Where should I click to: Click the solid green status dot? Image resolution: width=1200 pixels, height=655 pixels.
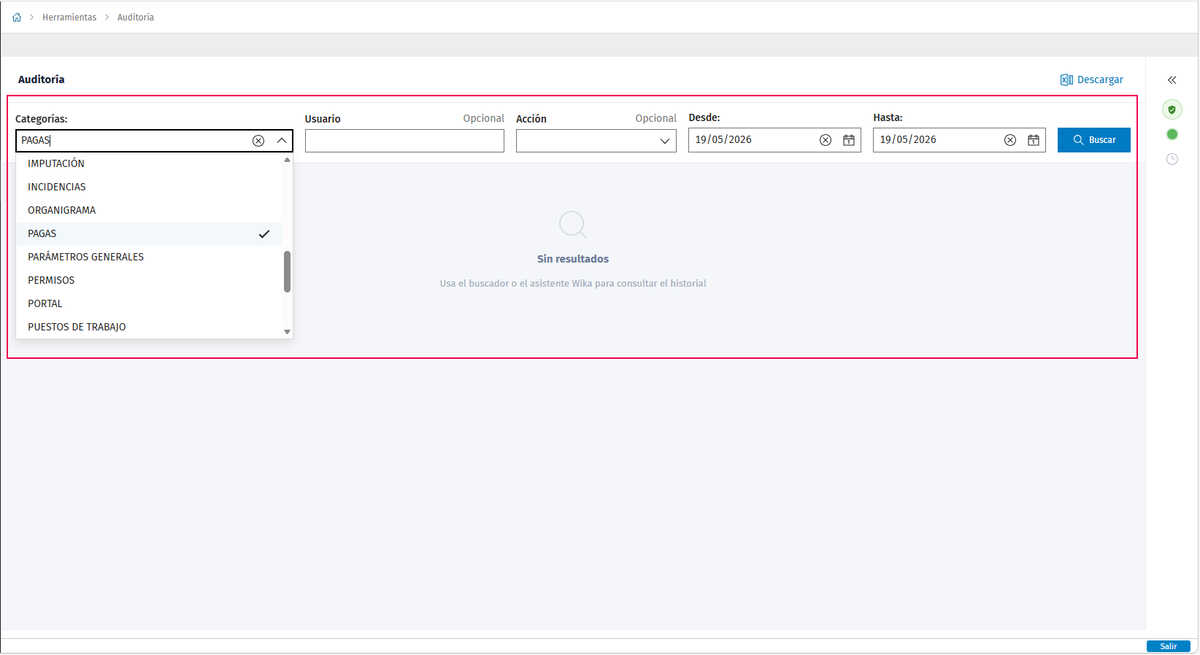point(1172,134)
